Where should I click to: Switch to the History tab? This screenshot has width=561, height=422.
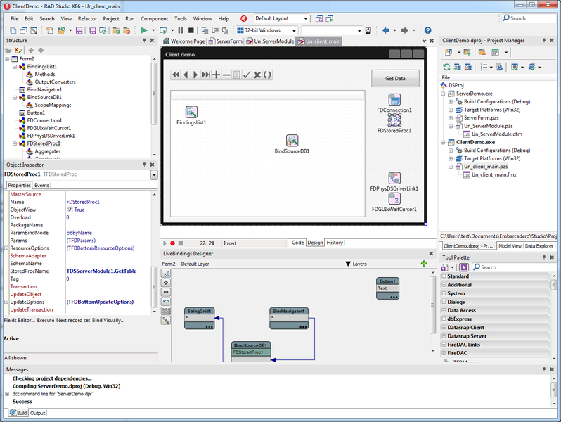point(335,243)
